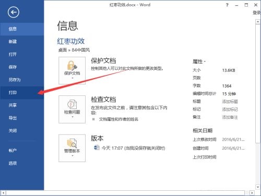Maximize the Word window
The height and width of the screenshot is (196, 261).
point(246,5)
